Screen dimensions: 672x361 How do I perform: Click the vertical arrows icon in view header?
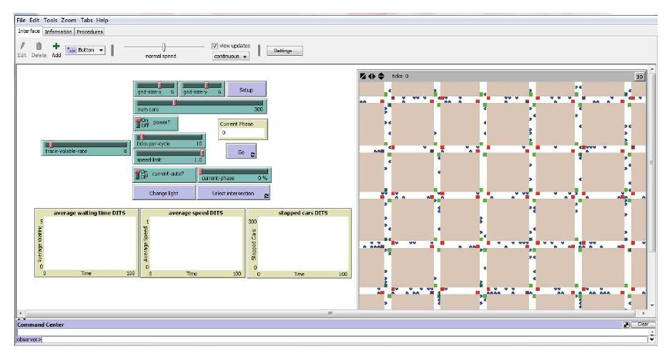[x=381, y=76]
